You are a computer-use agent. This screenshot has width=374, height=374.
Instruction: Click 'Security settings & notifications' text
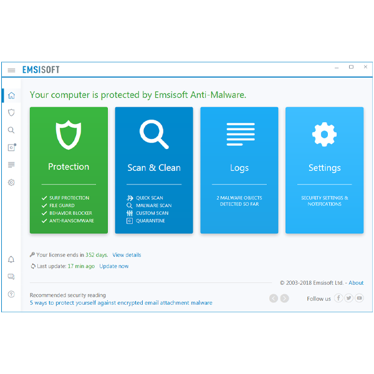coord(324,201)
